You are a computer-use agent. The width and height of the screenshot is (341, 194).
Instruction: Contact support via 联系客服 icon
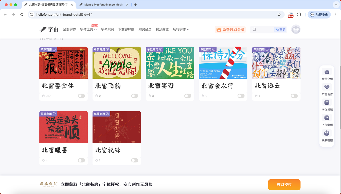[x=327, y=133]
